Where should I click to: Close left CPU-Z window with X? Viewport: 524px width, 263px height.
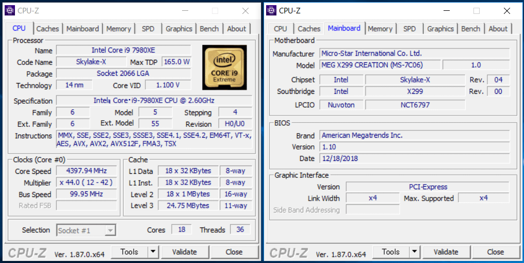(245, 11)
